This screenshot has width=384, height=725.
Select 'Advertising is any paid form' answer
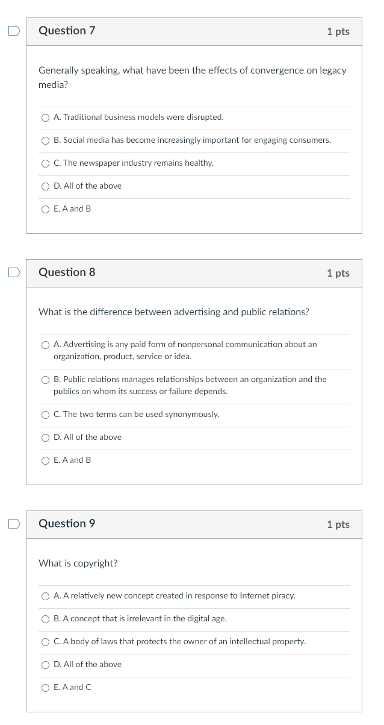pos(46,345)
